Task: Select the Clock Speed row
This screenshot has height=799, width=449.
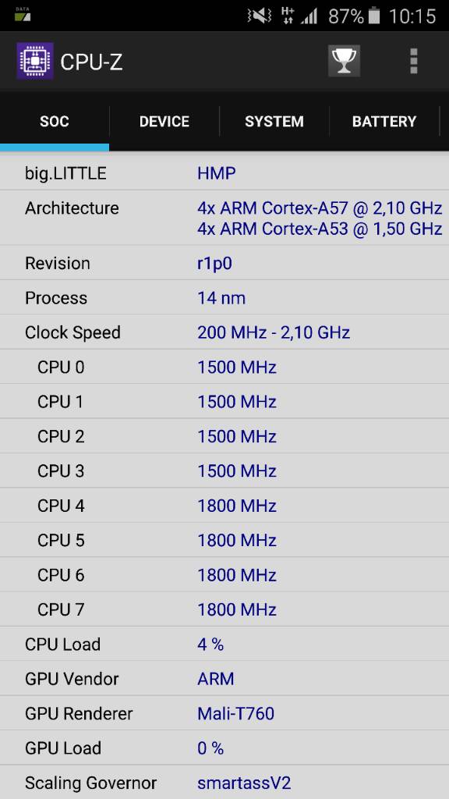Action: click(224, 332)
